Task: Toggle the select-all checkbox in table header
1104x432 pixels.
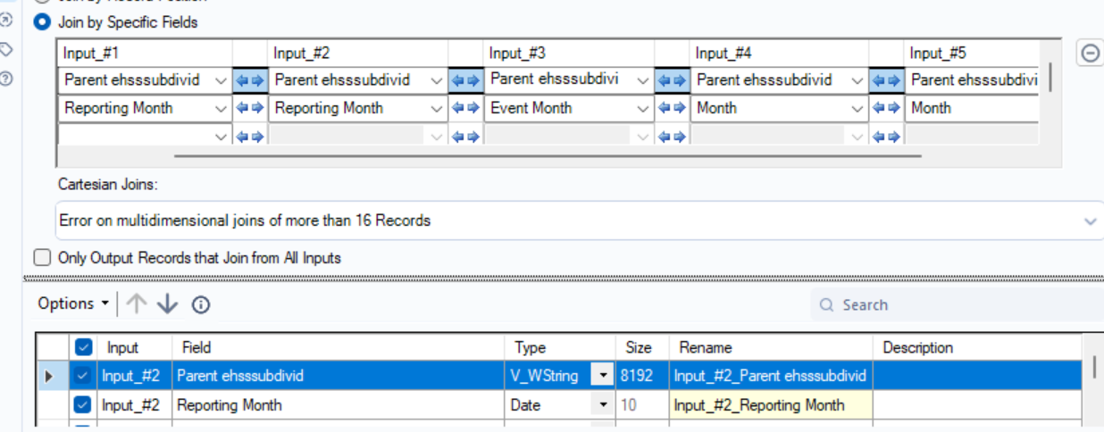Action: click(84, 347)
